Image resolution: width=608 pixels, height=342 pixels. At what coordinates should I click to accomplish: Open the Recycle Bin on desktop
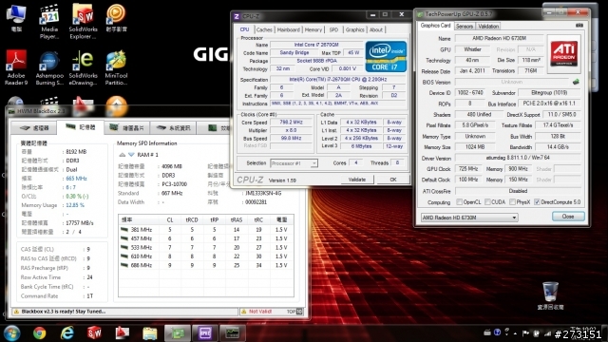coord(550,295)
